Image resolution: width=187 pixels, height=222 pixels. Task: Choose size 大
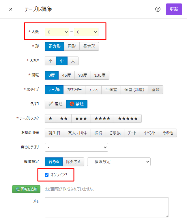[x=73, y=61]
